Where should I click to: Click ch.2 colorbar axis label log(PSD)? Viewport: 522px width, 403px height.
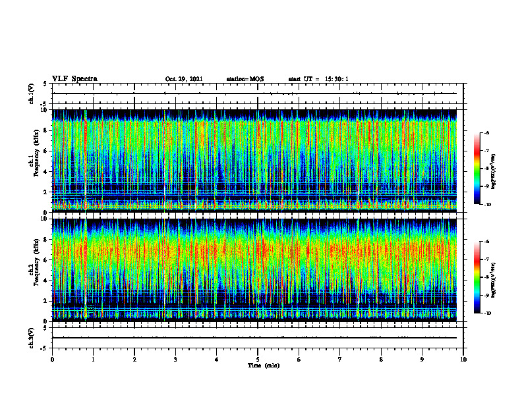pos(494,280)
